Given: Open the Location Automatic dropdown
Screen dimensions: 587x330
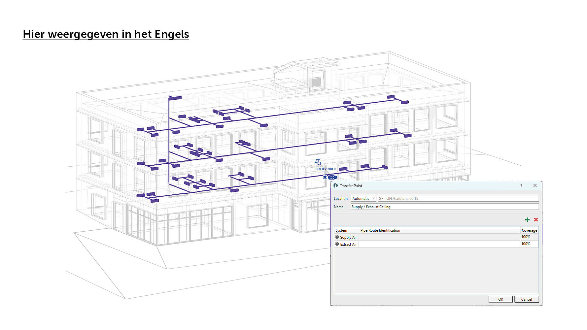Looking at the screenshot, I should click(x=363, y=198).
